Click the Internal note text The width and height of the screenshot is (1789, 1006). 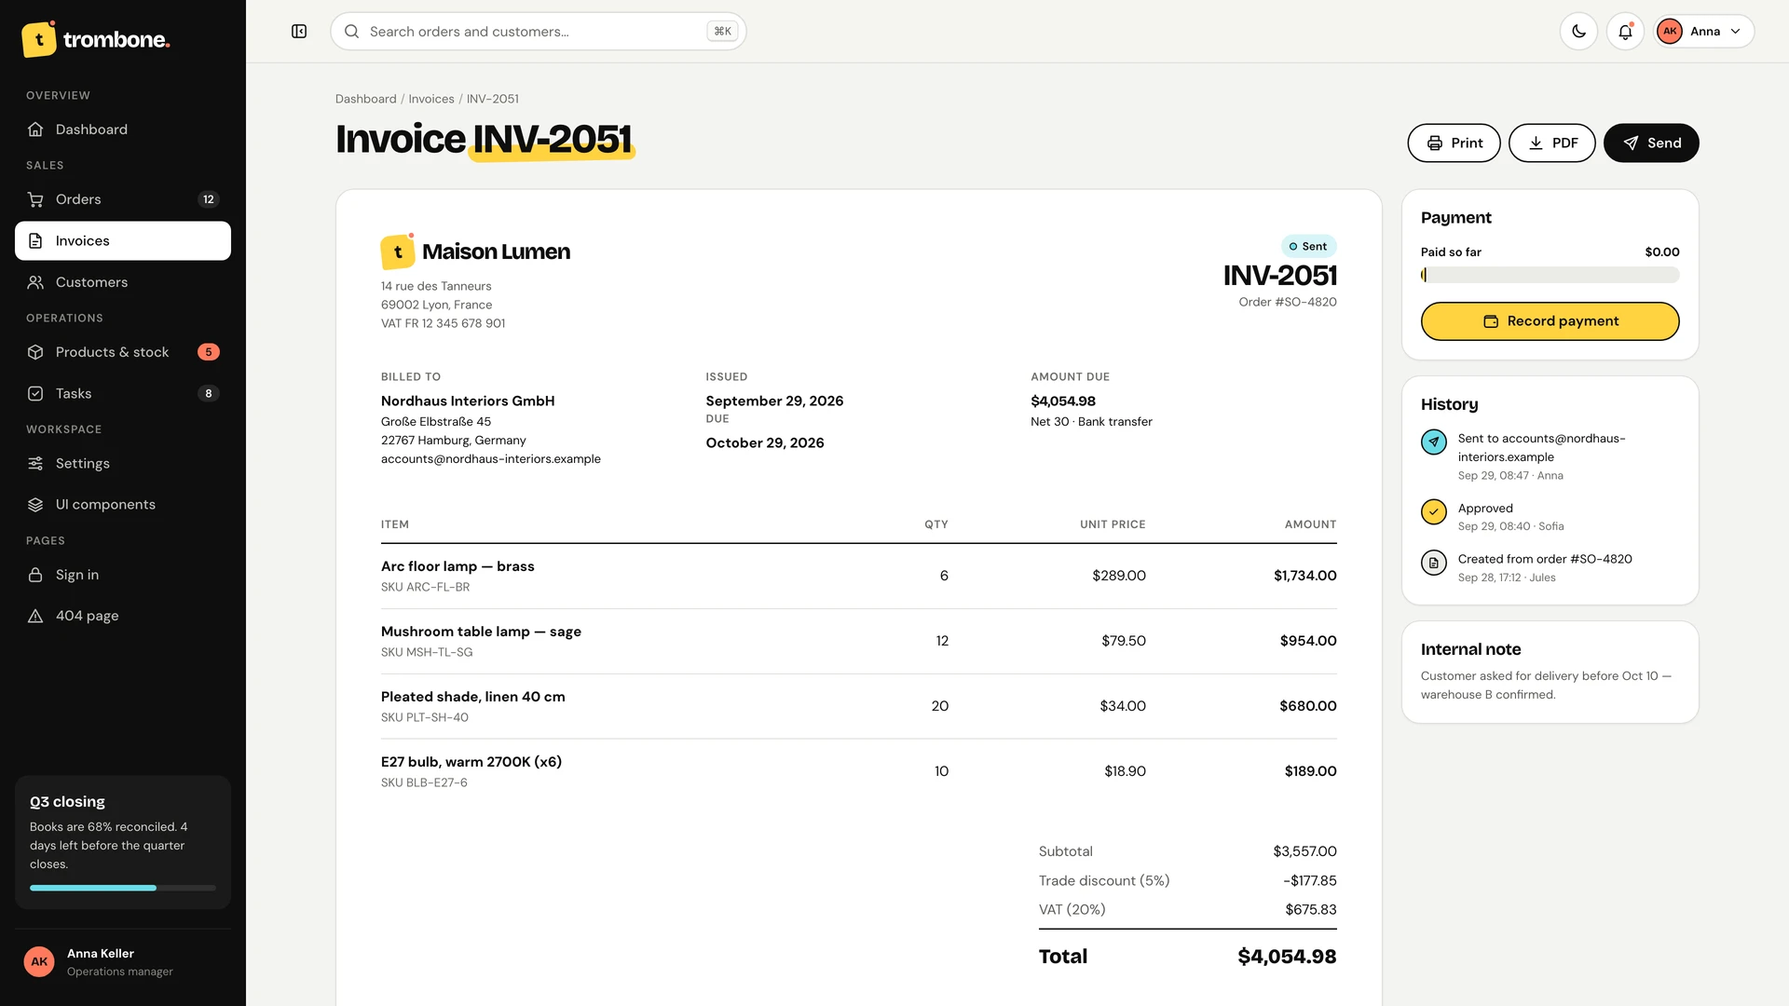pyautogui.click(x=1547, y=686)
